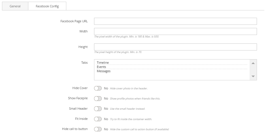The image size is (270, 139).
Task: Click the Hide Cover label
Action: (x=80, y=88)
